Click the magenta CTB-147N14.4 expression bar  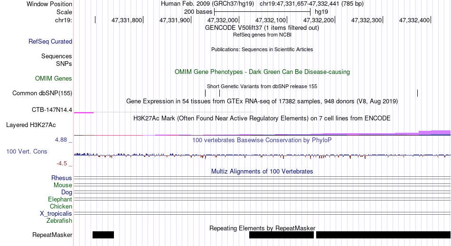pyautogui.click(x=84, y=113)
